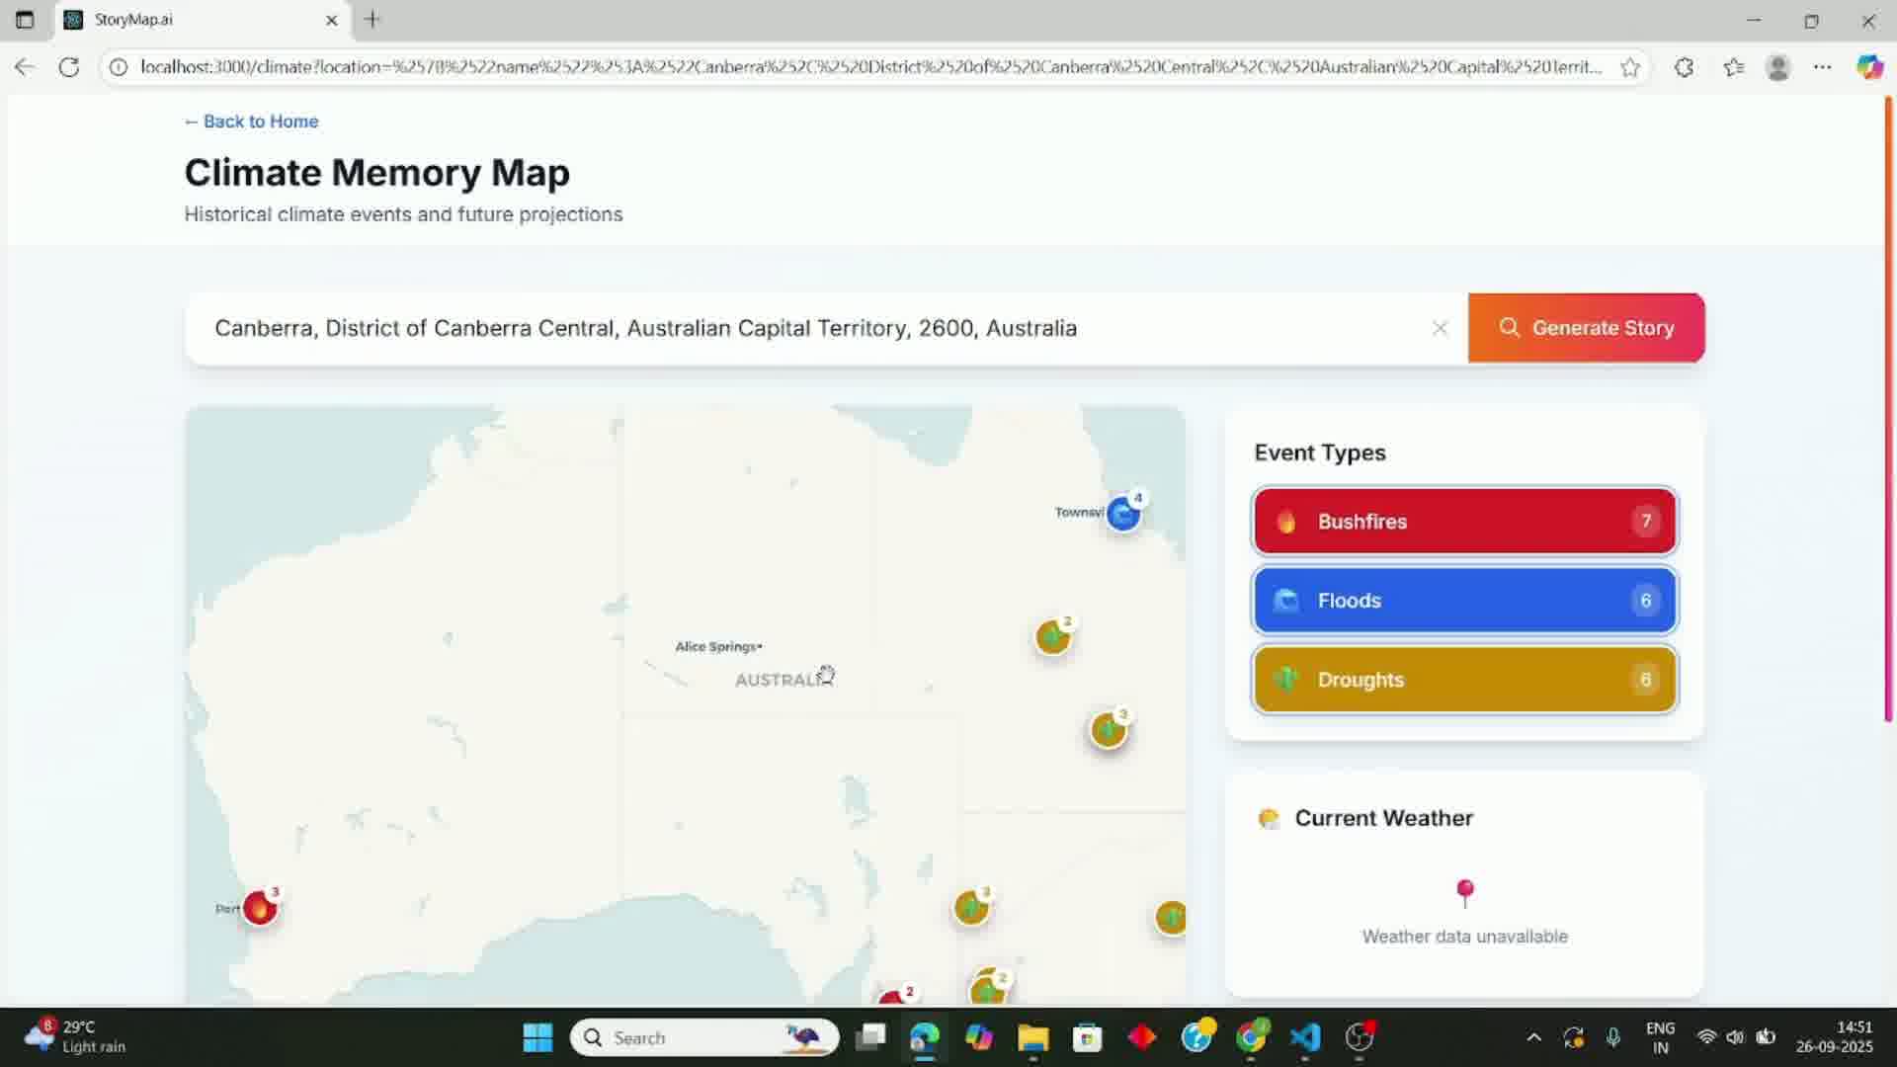Open a new browser tab
This screenshot has width=1897, height=1067.
[x=372, y=20]
